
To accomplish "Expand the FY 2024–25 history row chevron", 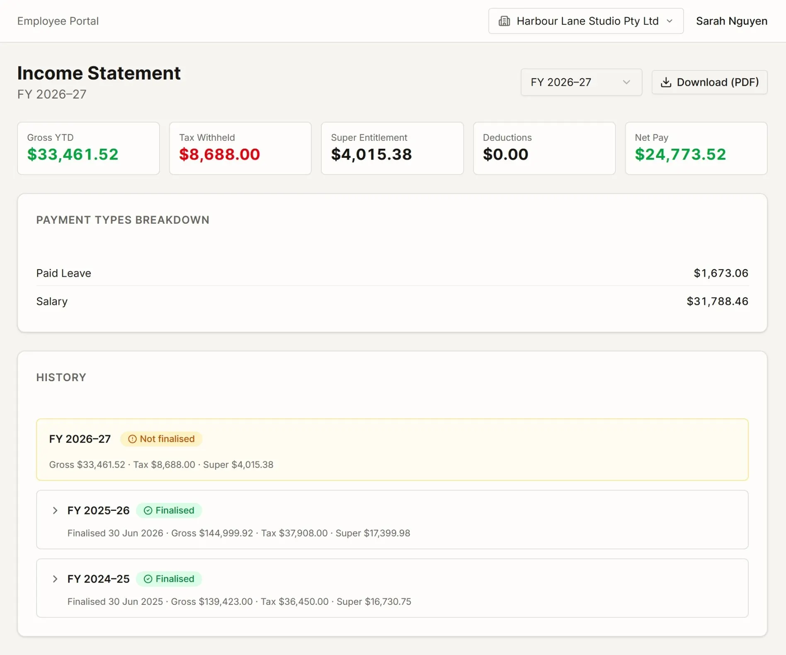I will [x=55, y=579].
